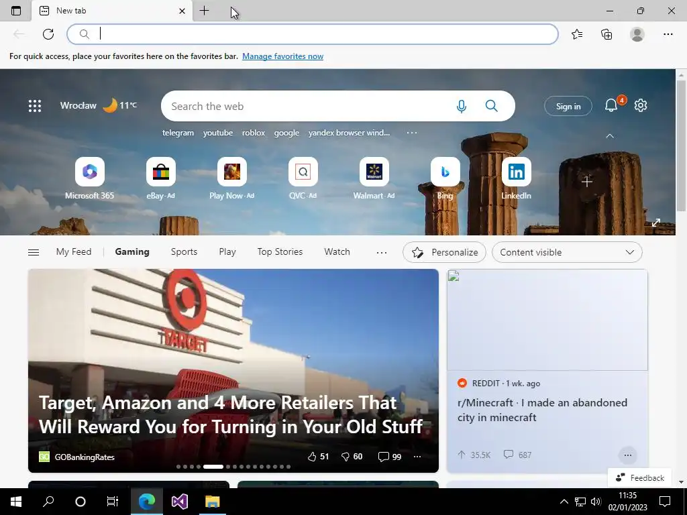Open the Favorites star icon
Image resolution: width=687 pixels, height=515 pixels.
[x=577, y=34]
